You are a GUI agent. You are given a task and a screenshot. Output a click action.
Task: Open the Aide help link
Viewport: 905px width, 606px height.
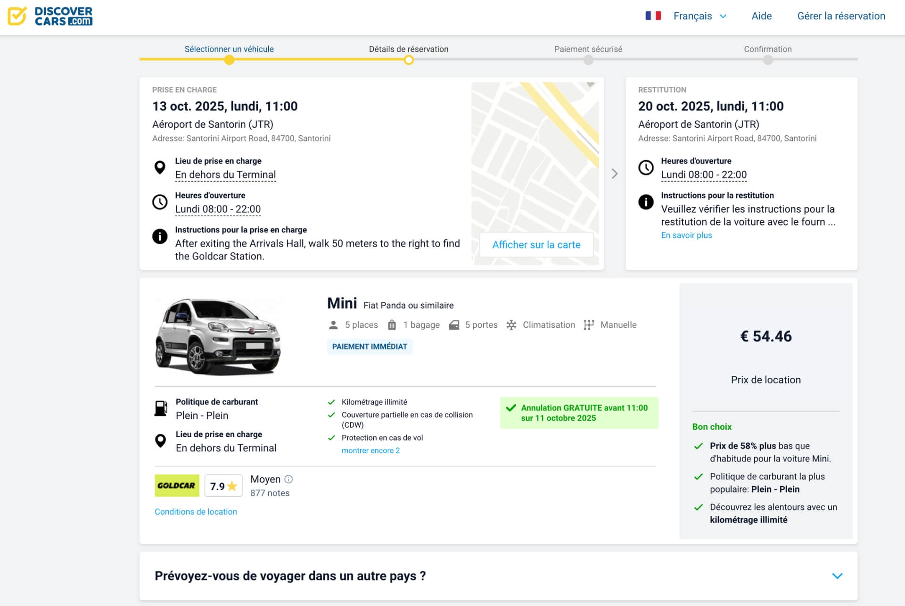pos(761,16)
